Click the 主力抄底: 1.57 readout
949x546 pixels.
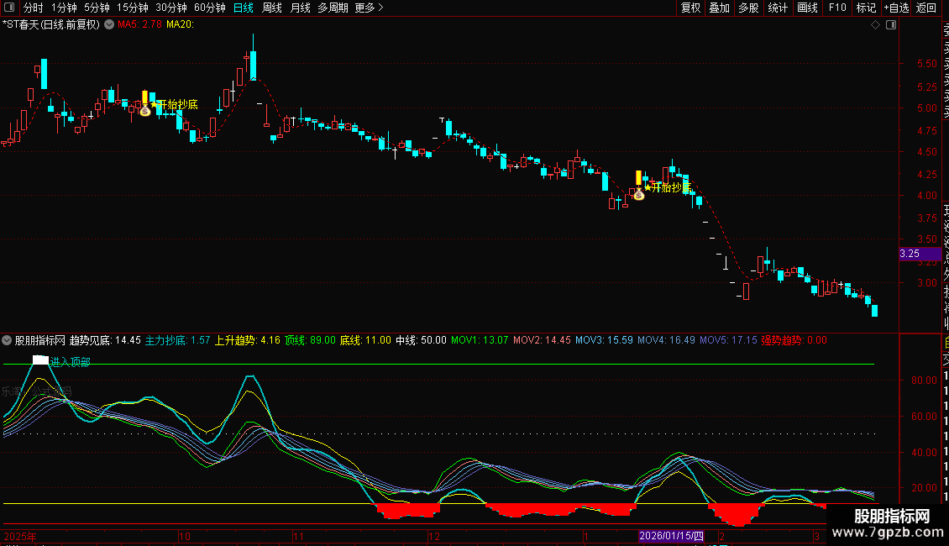177,340
